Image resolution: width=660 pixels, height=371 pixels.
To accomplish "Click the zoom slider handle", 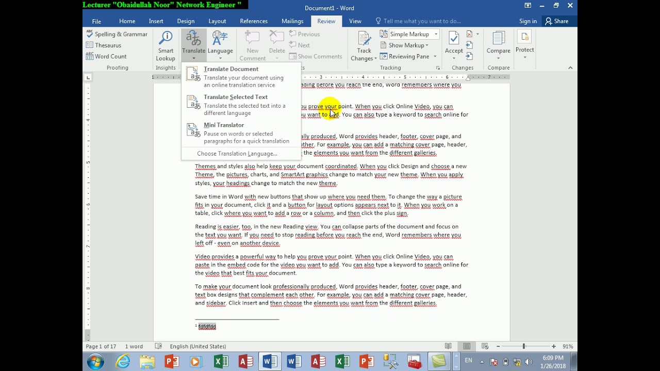I will pos(524,346).
